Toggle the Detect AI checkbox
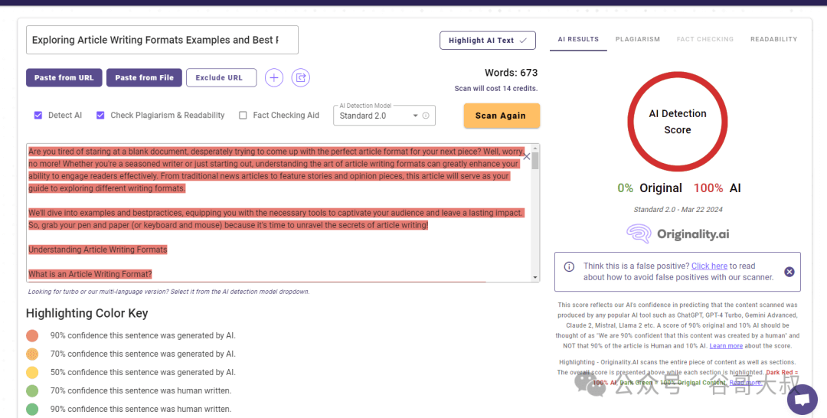The image size is (827, 418). point(38,116)
